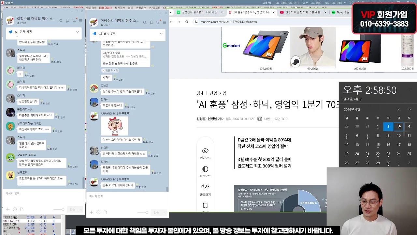
Task: Click 지면 TOP link on article
Action: coord(281,119)
